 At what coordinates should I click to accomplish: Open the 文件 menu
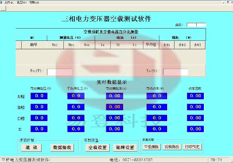9,3
